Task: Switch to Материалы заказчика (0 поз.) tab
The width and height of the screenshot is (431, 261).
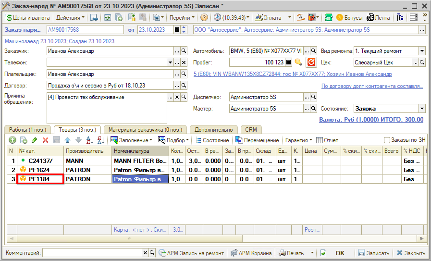Action: click(x=145, y=129)
